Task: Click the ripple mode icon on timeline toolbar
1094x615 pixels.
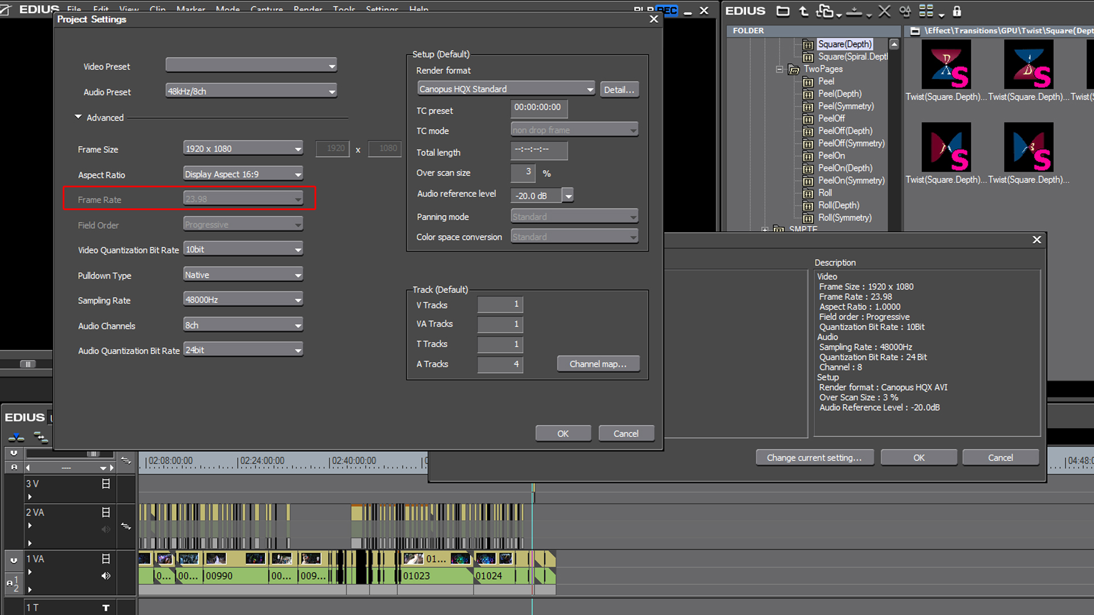Action: click(x=40, y=437)
